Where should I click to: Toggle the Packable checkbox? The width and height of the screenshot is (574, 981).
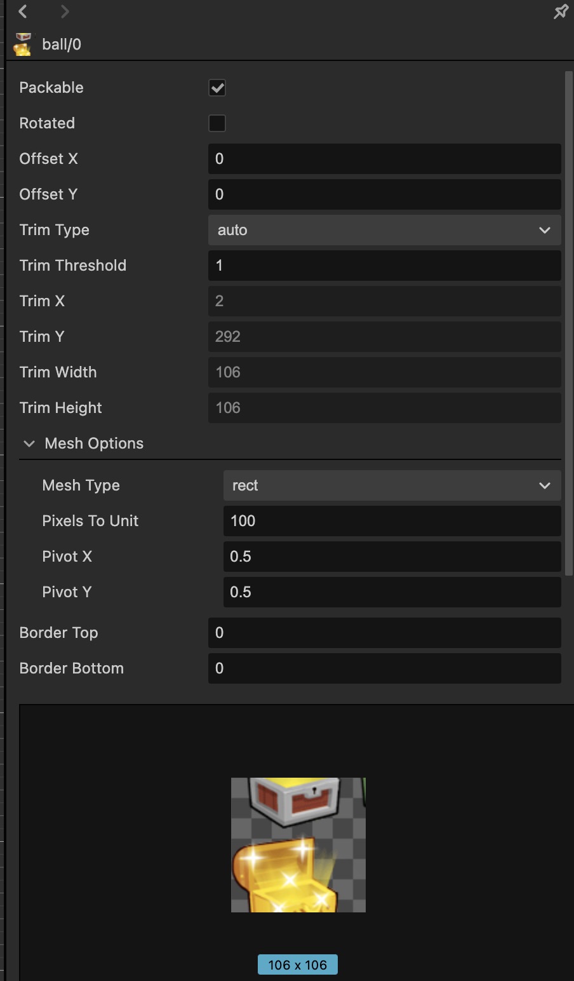pos(217,88)
